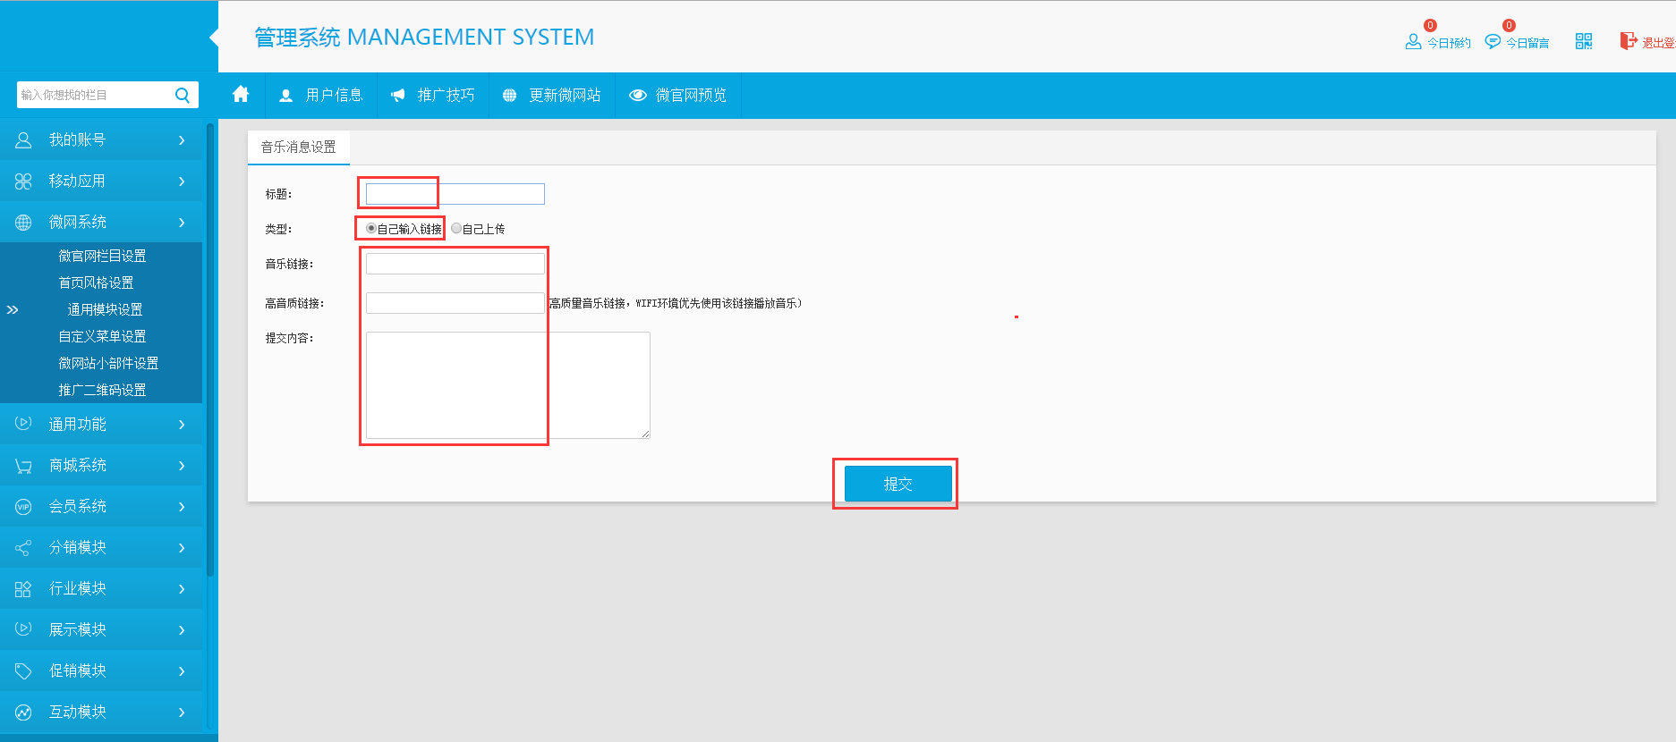Image resolution: width=1676 pixels, height=742 pixels.
Task: Click the logout icon at top right
Action: (x=1628, y=41)
